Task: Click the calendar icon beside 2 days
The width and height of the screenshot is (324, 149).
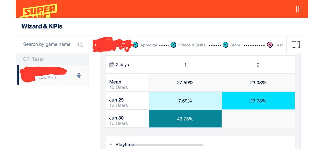Action: point(112,65)
